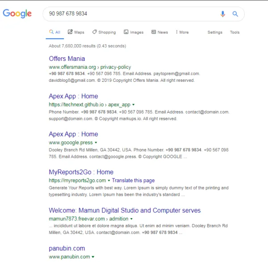The height and width of the screenshot is (262, 268).
Task: Switch to the Maps tab
Action: pyautogui.click(x=76, y=32)
